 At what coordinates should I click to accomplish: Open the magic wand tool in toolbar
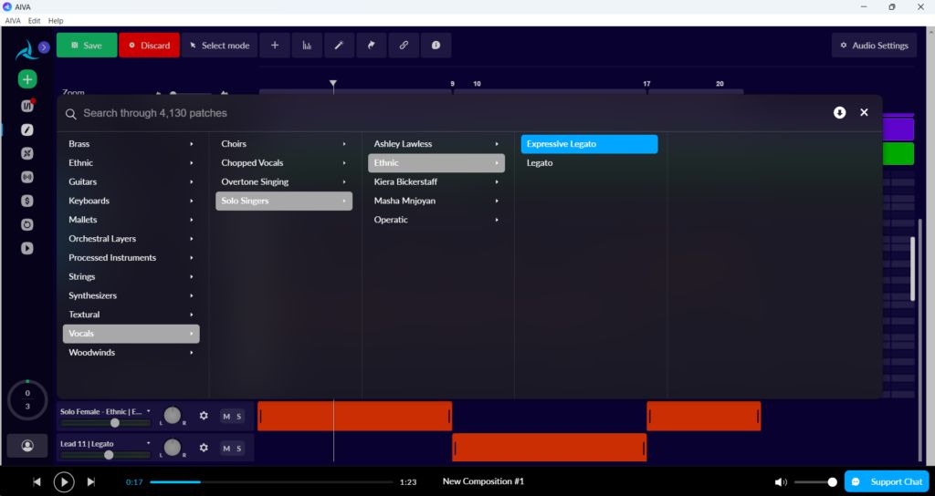[340, 46]
